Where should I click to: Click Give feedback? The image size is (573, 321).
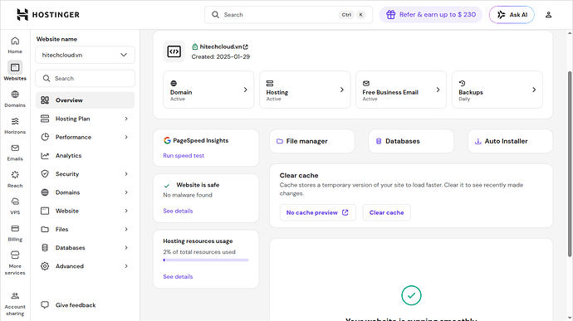(x=76, y=305)
